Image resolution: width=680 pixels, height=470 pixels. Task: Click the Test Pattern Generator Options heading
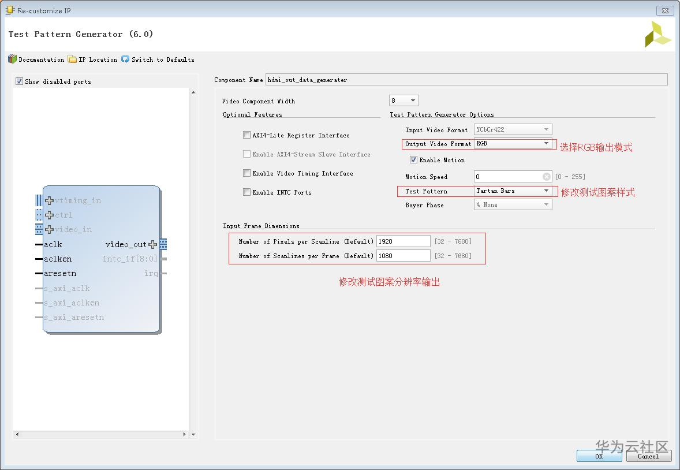[x=442, y=114]
